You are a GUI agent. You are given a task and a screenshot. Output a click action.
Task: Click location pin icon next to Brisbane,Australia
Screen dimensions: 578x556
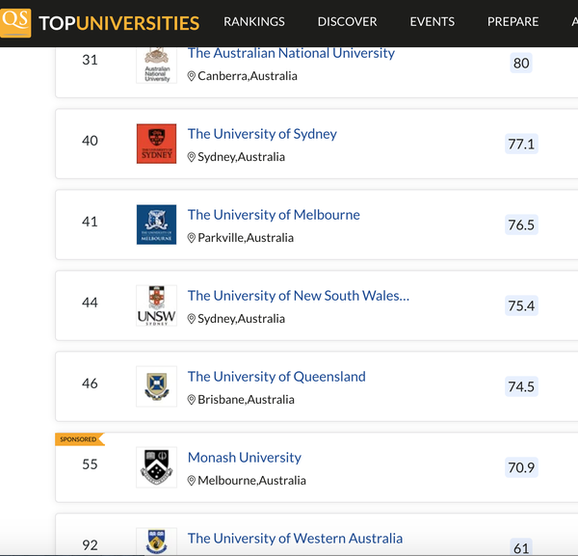(x=192, y=400)
